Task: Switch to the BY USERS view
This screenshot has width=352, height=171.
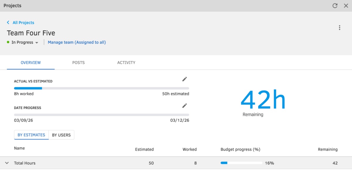Action: click(61, 135)
